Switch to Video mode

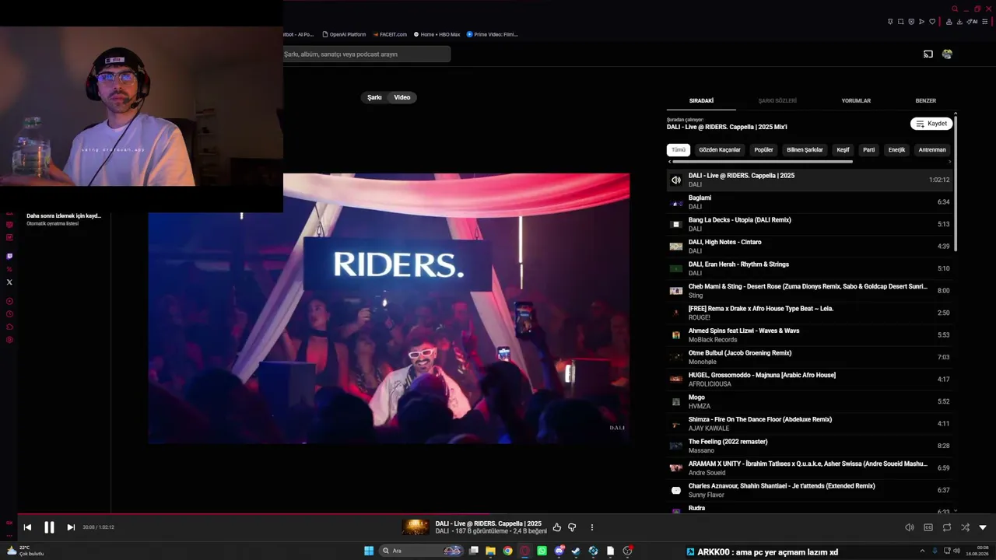402,97
